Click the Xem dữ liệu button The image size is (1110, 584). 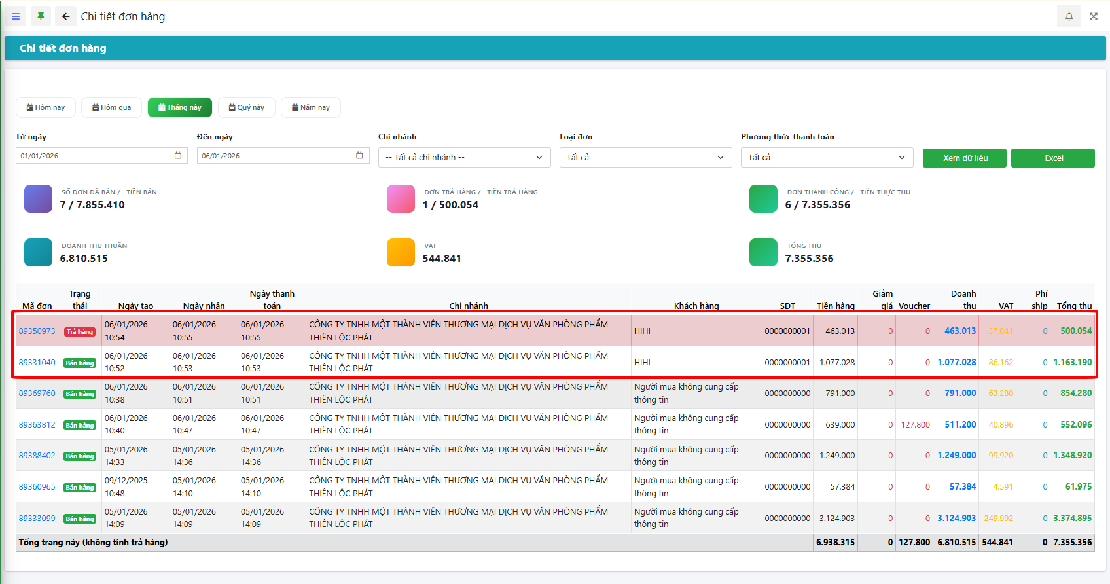click(x=964, y=158)
